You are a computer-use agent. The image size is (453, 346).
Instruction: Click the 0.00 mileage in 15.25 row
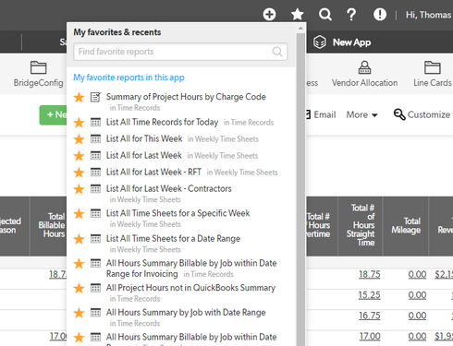tap(417, 295)
